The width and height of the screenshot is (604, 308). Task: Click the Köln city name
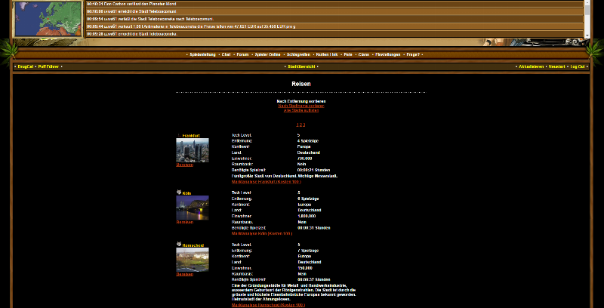(186, 193)
